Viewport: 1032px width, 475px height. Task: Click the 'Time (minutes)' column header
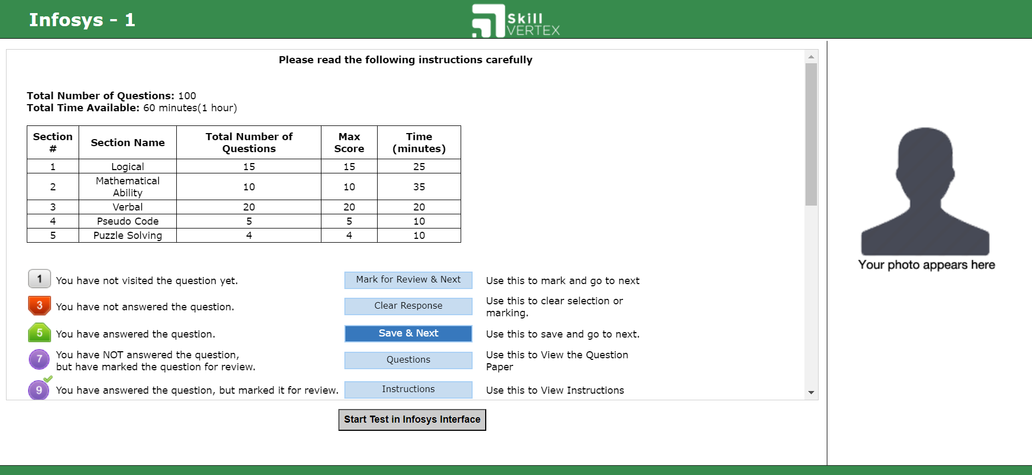pos(419,142)
